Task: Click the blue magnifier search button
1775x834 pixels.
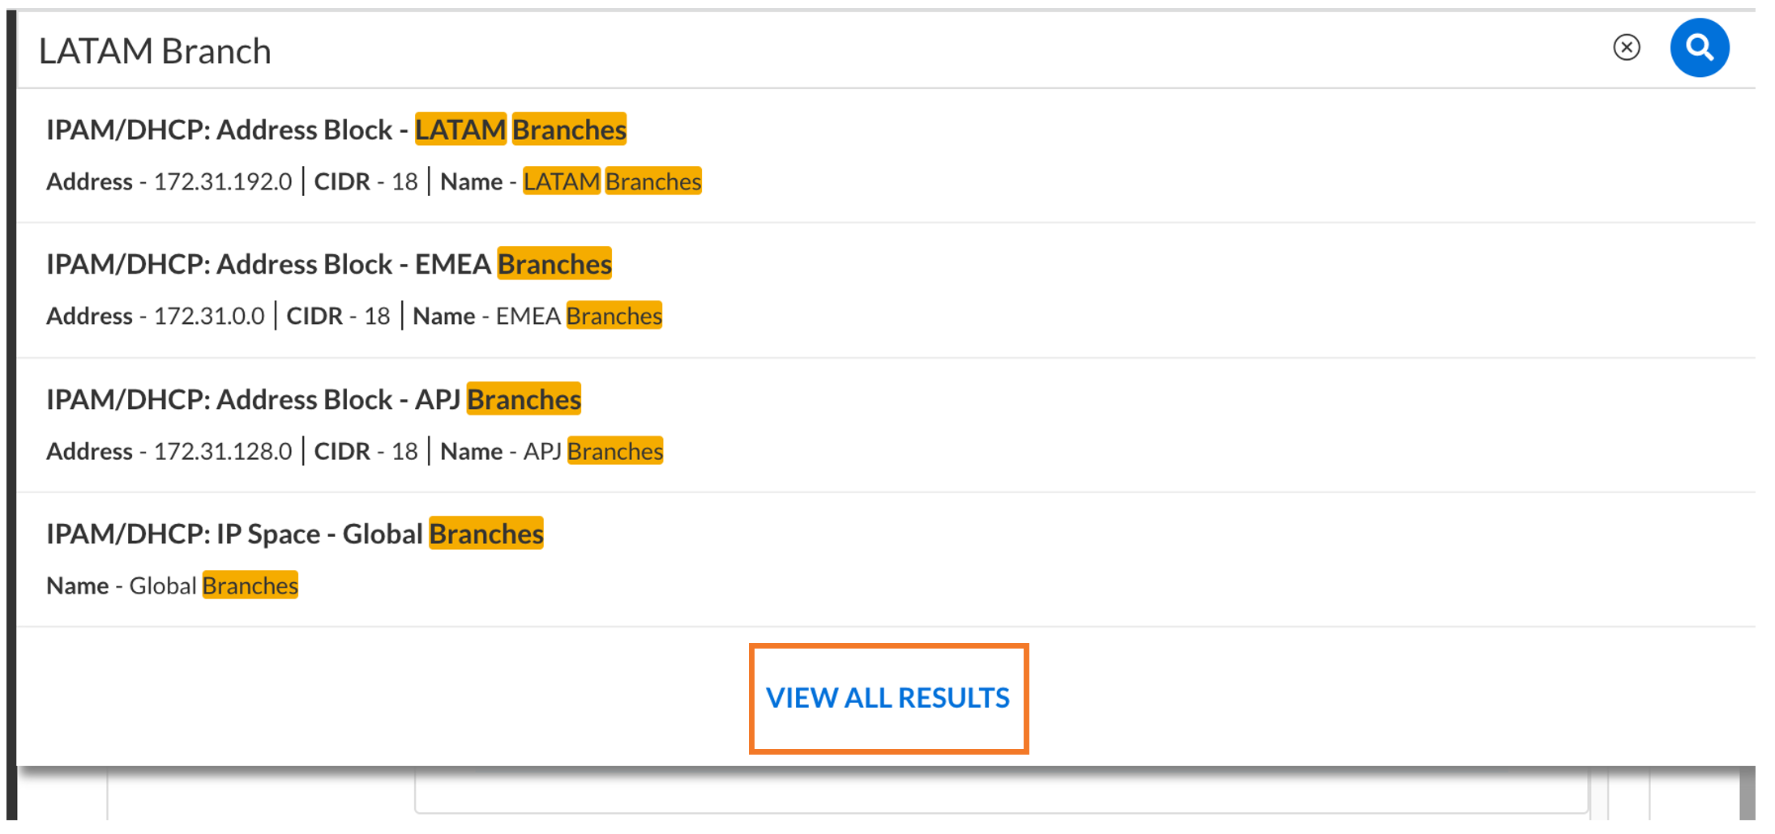Action: 1699,48
